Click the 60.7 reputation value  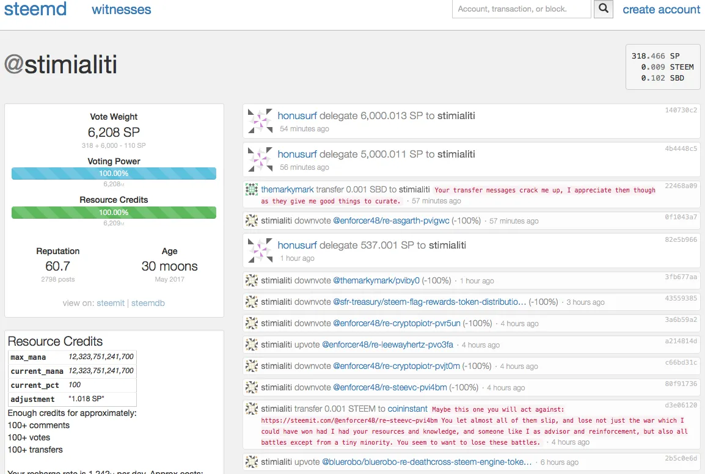57,266
